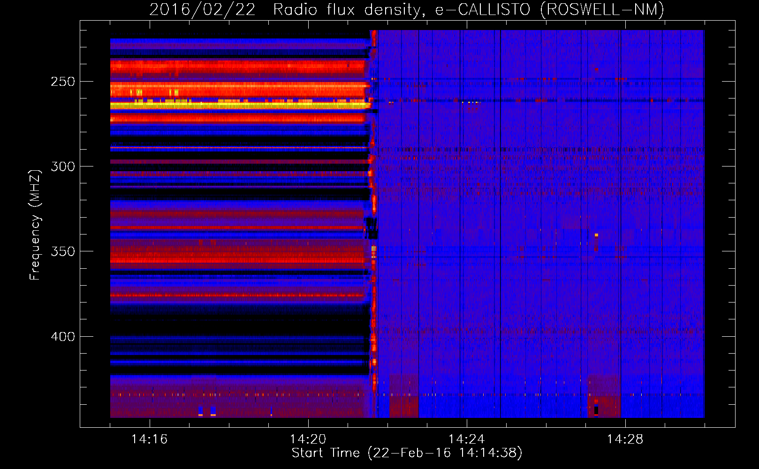The image size is (759, 469).
Task: Click the '350' frequency tick label
Action: 63,252
